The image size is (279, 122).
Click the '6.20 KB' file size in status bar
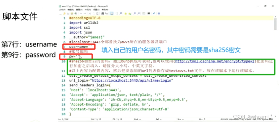pos(224,119)
